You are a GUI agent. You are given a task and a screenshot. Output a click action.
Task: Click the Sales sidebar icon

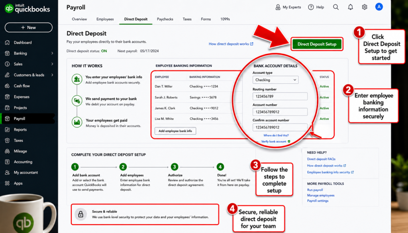click(7, 64)
